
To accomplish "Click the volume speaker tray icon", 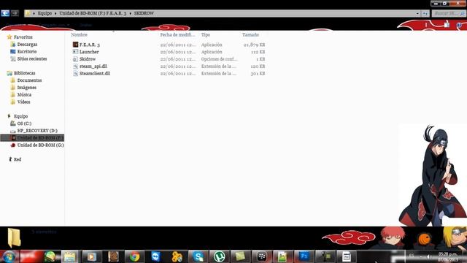I will pos(428,256).
